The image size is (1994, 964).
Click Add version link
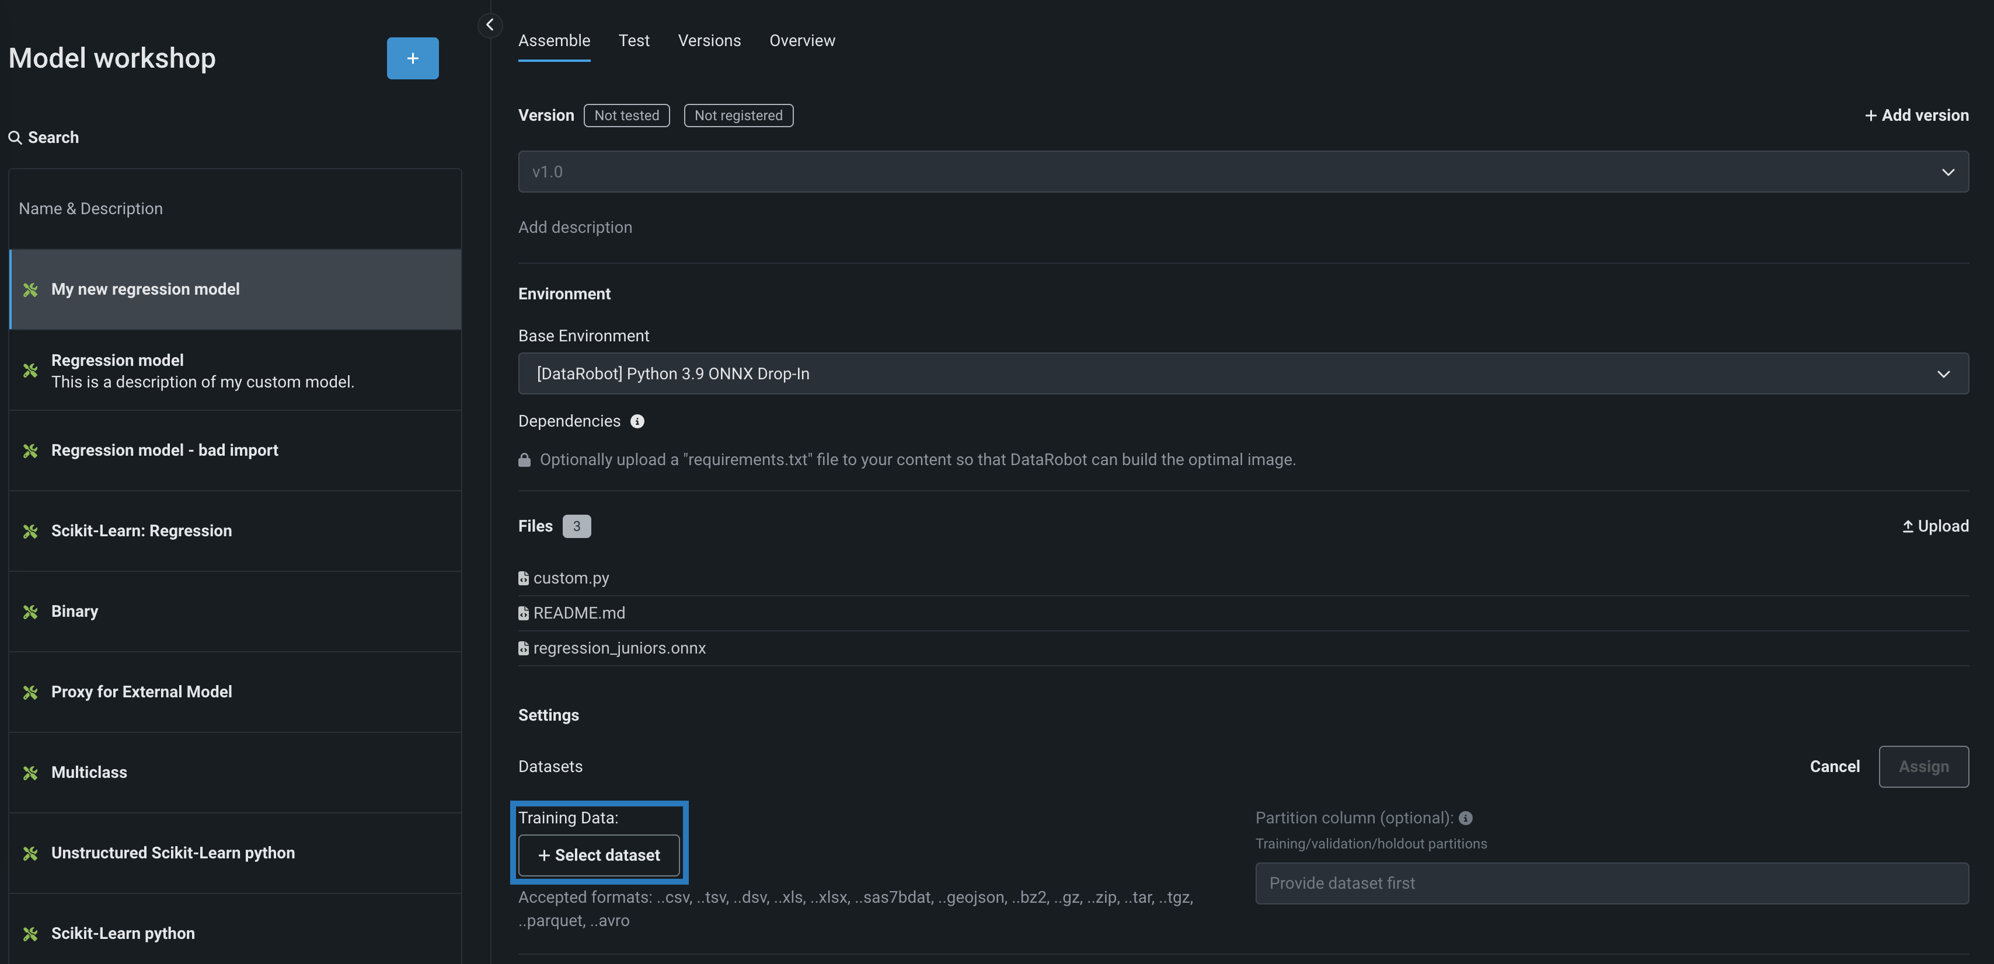[1916, 116]
